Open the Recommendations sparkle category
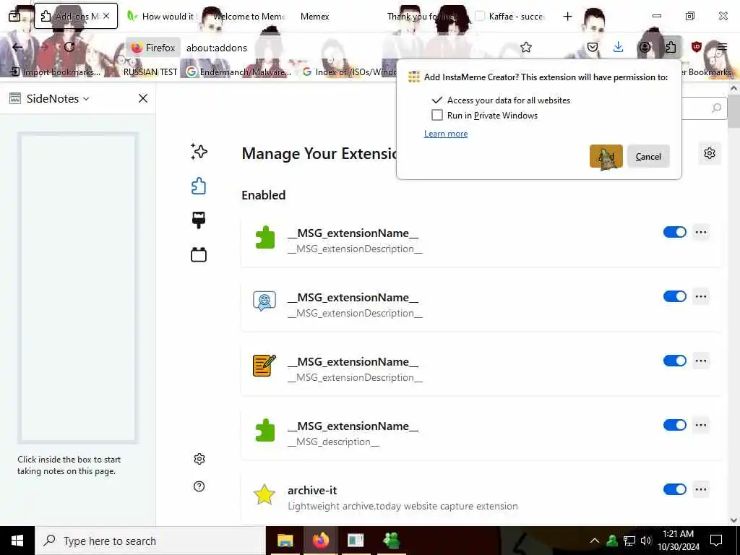This screenshot has width=740, height=555. 199,152
